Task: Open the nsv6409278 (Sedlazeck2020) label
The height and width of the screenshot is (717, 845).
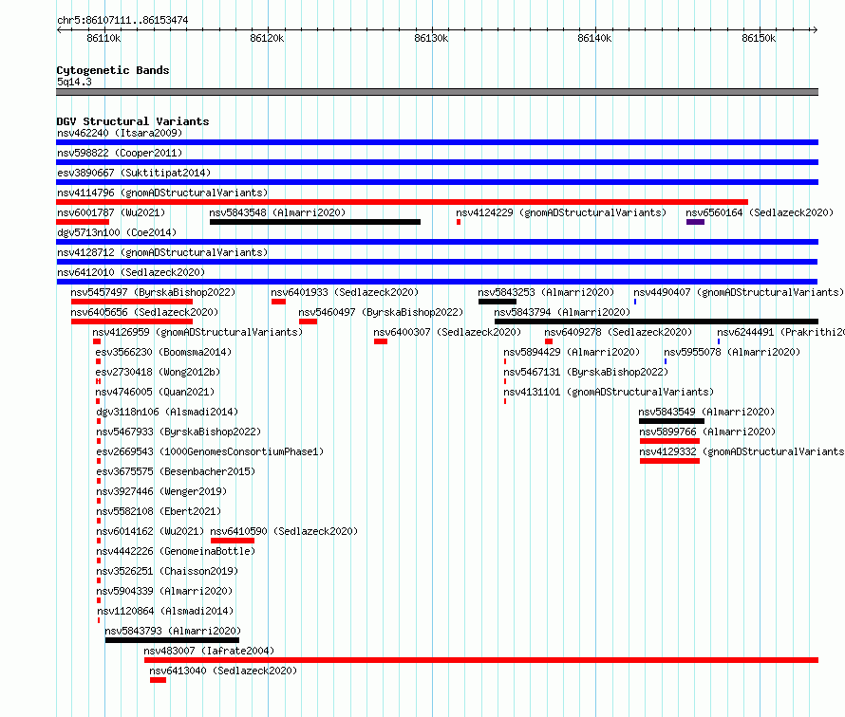Action: click(618, 332)
